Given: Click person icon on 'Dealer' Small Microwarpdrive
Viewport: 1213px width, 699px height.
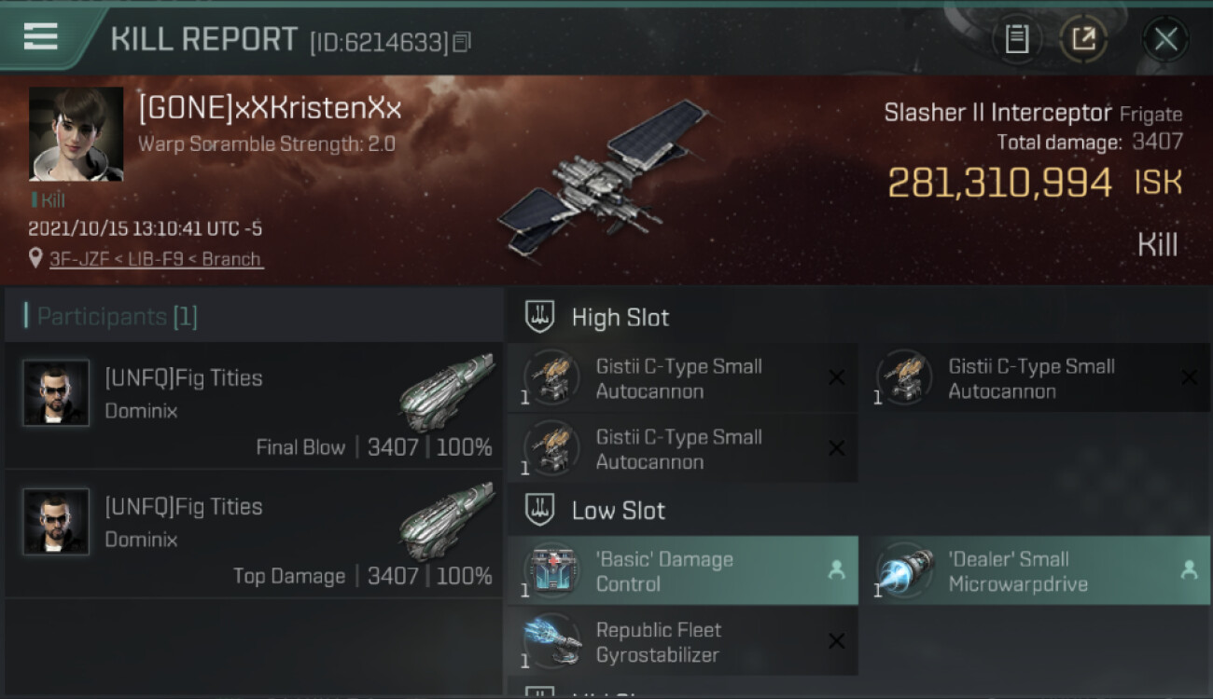Looking at the screenshot, I should pyautogui.click(x=1189, y=570).
